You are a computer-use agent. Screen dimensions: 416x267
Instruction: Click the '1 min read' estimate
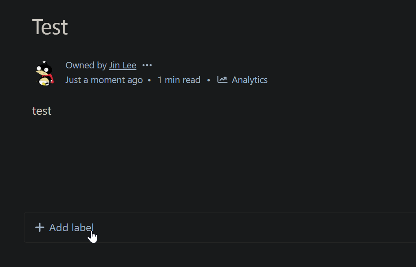pyautogui.click(x=179, y=80)
